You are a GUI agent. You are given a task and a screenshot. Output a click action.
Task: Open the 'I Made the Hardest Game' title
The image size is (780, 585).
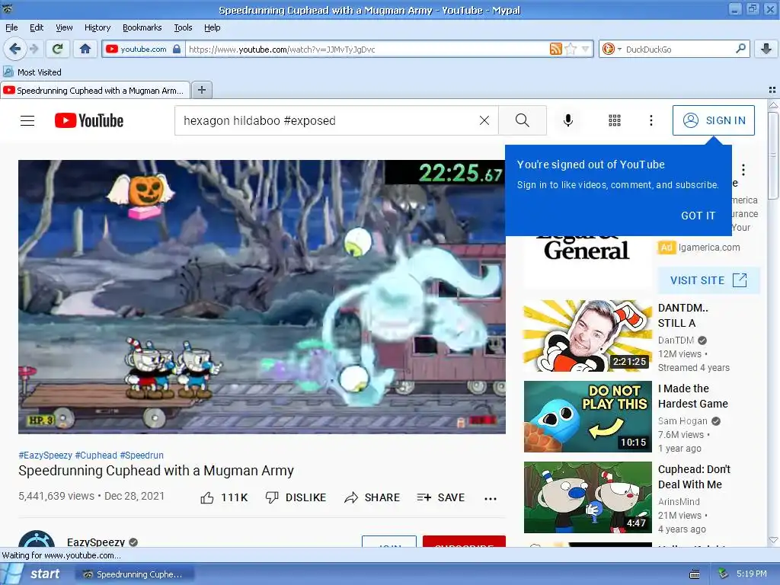point(692,396)
